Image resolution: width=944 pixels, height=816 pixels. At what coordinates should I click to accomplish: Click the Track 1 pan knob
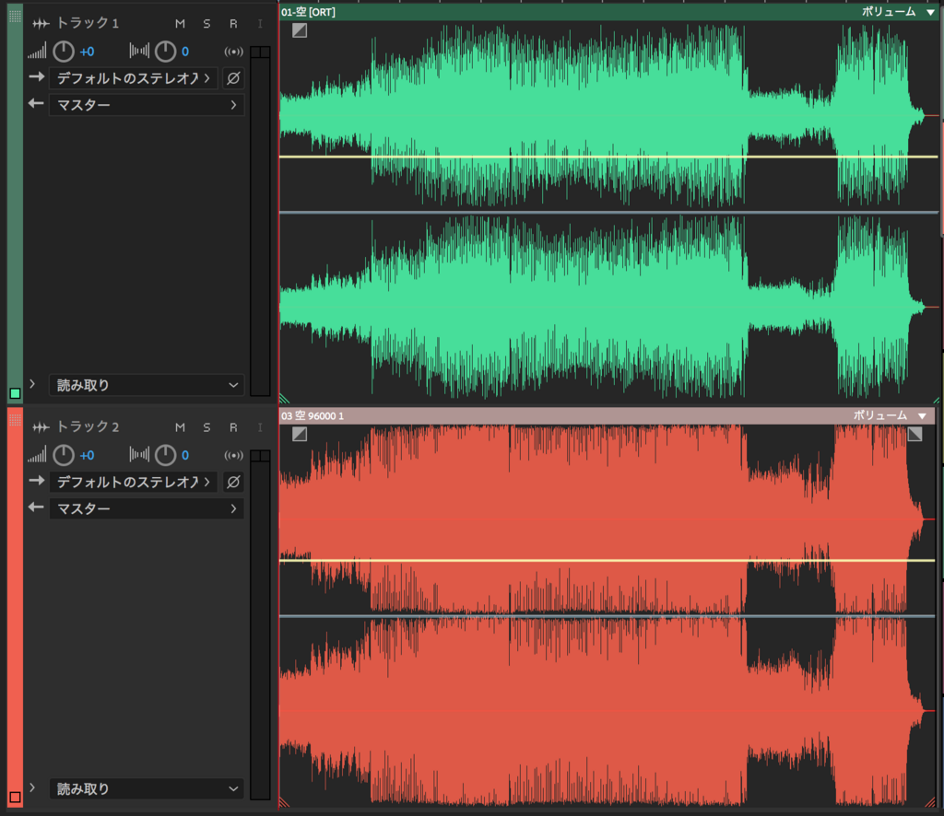click(x=166, y=52)
